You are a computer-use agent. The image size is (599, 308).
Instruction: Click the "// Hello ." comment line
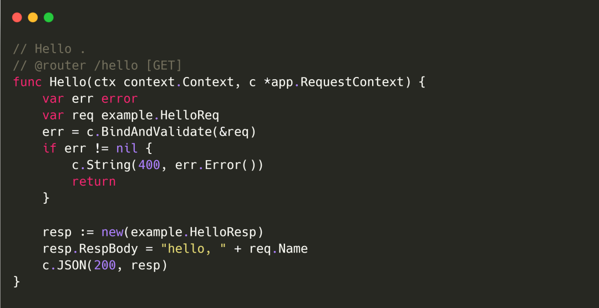coord(49,49)
